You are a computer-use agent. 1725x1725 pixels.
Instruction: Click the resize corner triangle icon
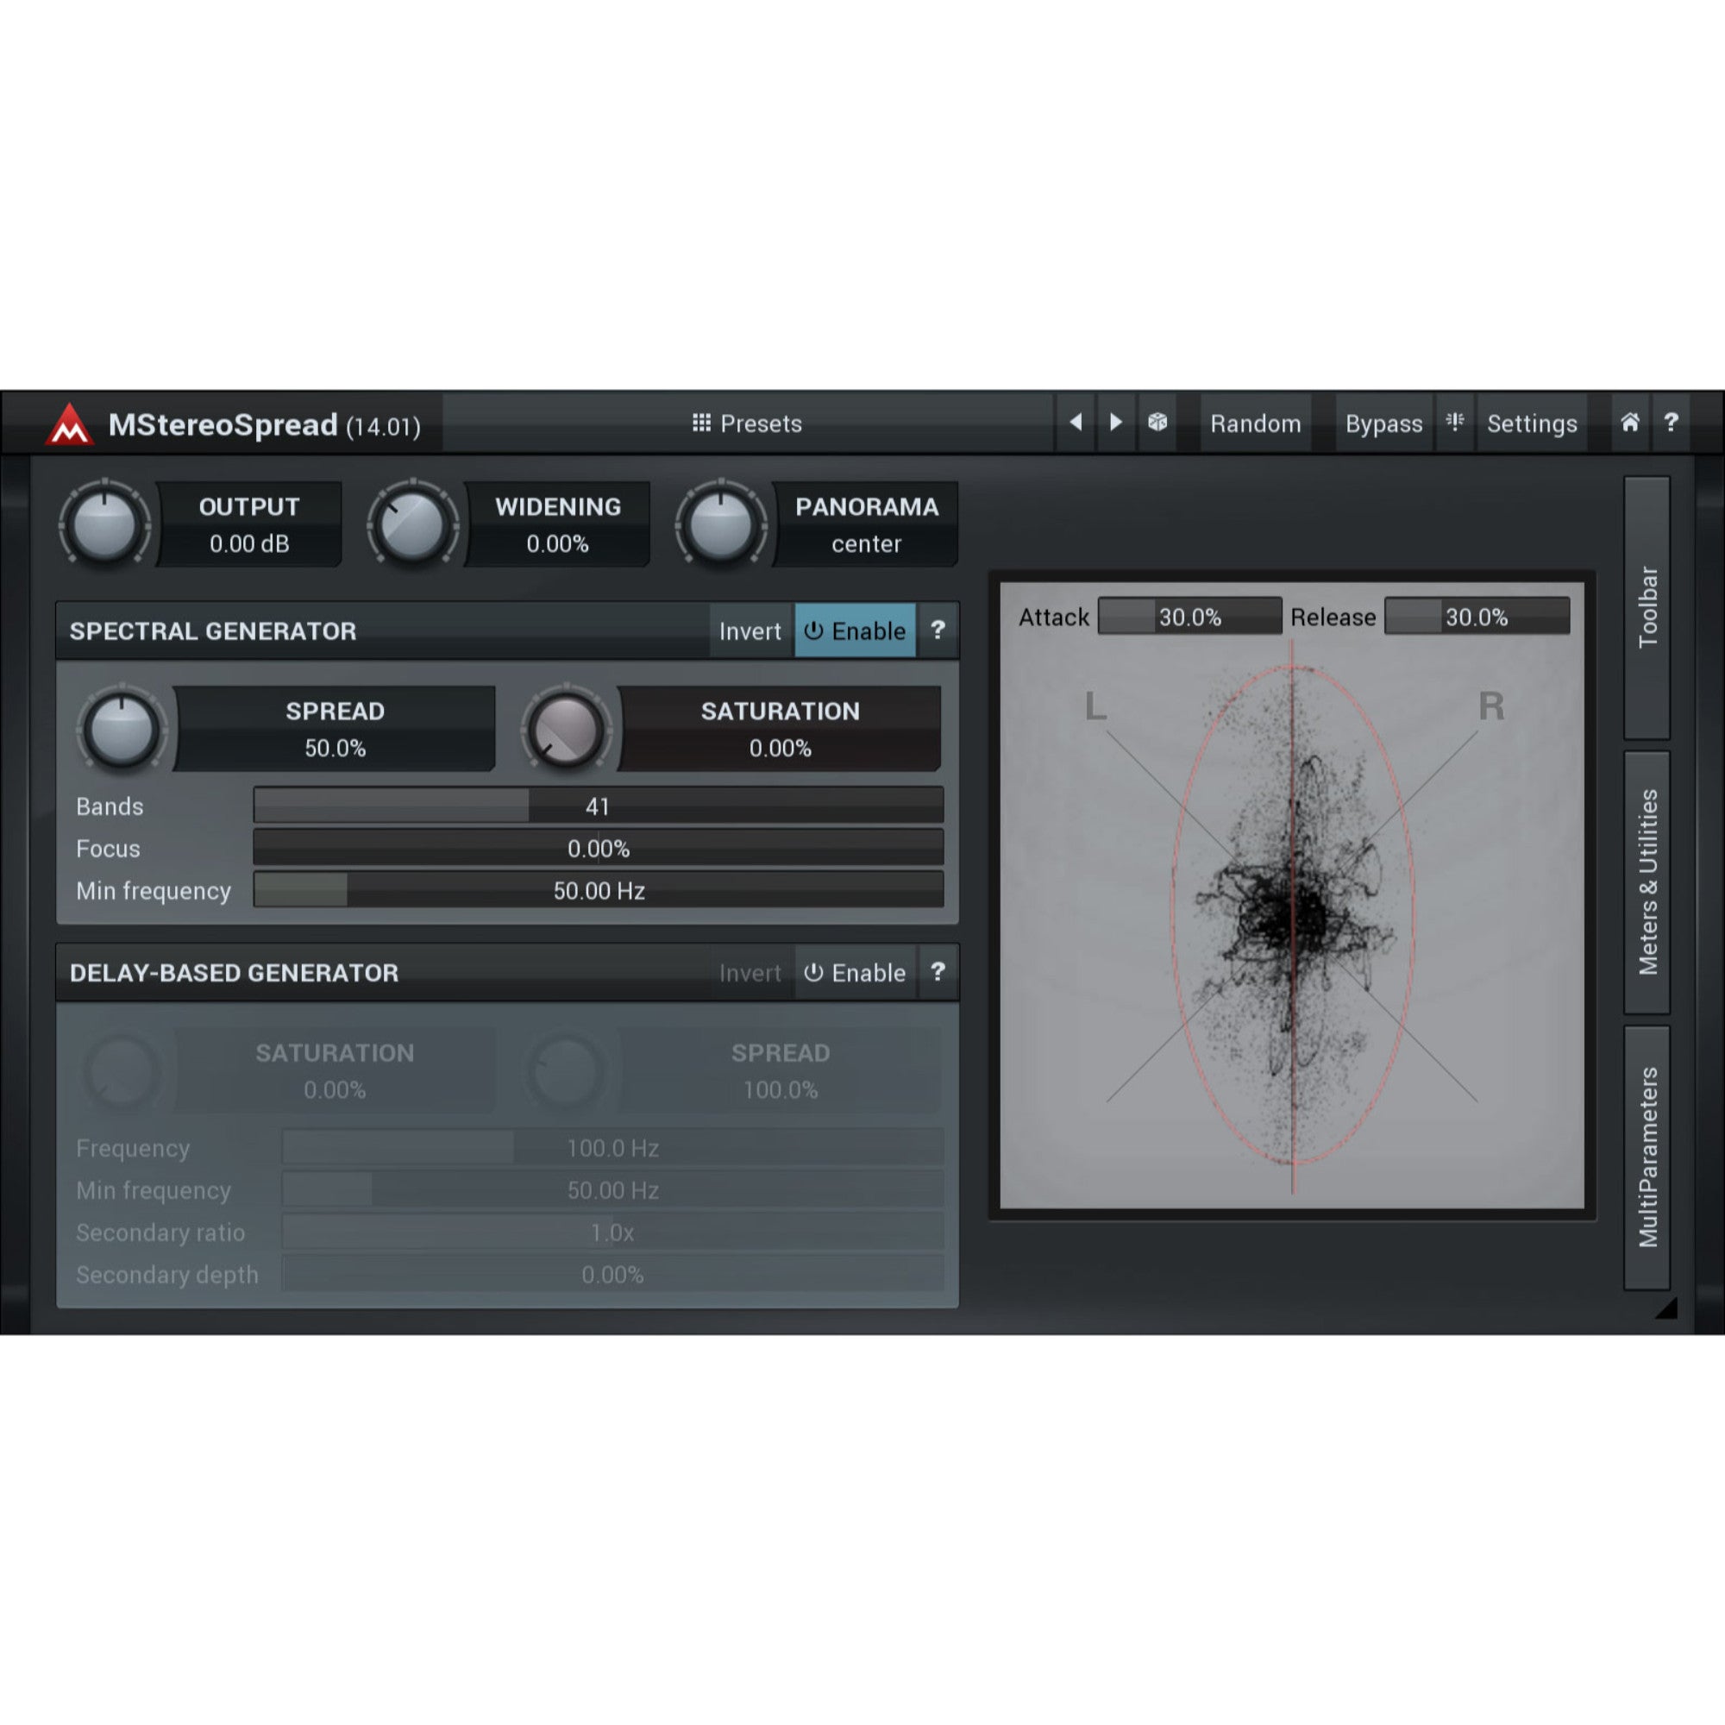click(x=1666, y=1309)
